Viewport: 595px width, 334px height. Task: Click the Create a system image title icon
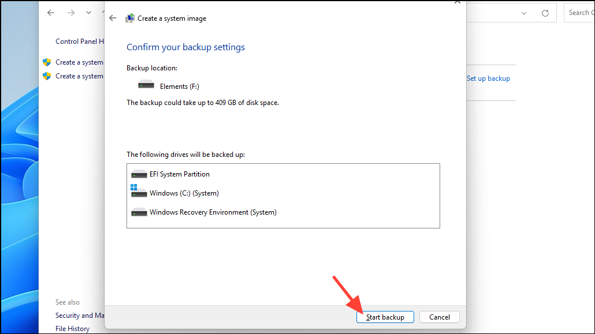(130, 18)
